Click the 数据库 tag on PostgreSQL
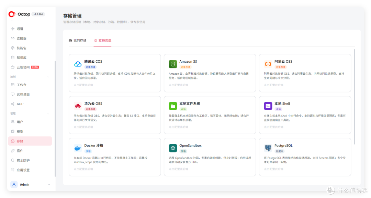 click(279, 151)
